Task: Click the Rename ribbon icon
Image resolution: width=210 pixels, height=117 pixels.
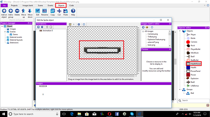Action: (x=45, y=11)
